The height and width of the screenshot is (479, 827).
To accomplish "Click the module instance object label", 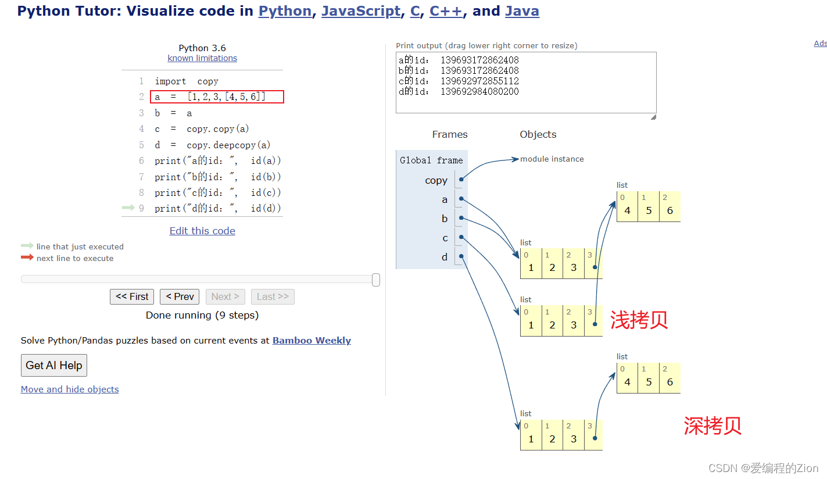I will pos(552,159).
